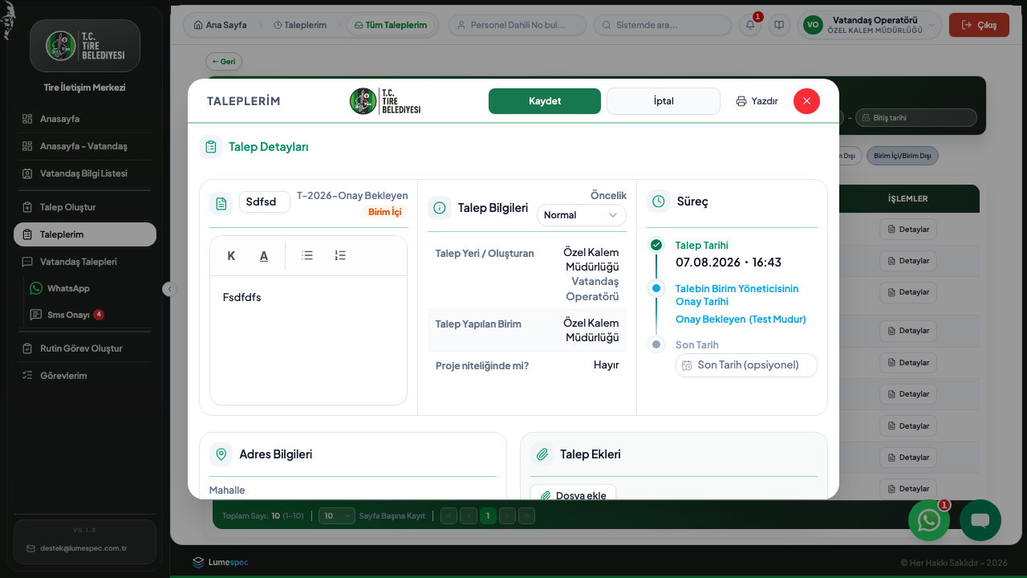
Task: Click the Bitiş tarihi date field
Action: 916,117
